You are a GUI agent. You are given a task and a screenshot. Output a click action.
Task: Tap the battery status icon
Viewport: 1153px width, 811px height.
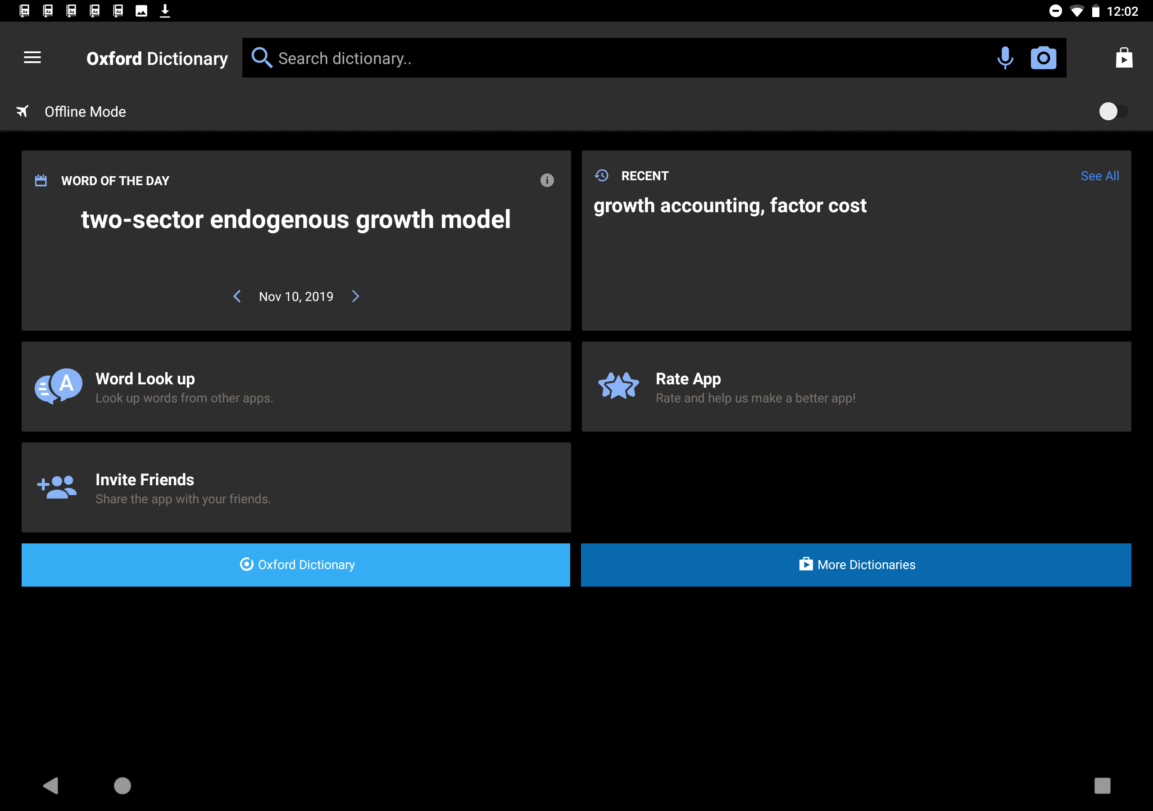click(x=1096, y=11)
